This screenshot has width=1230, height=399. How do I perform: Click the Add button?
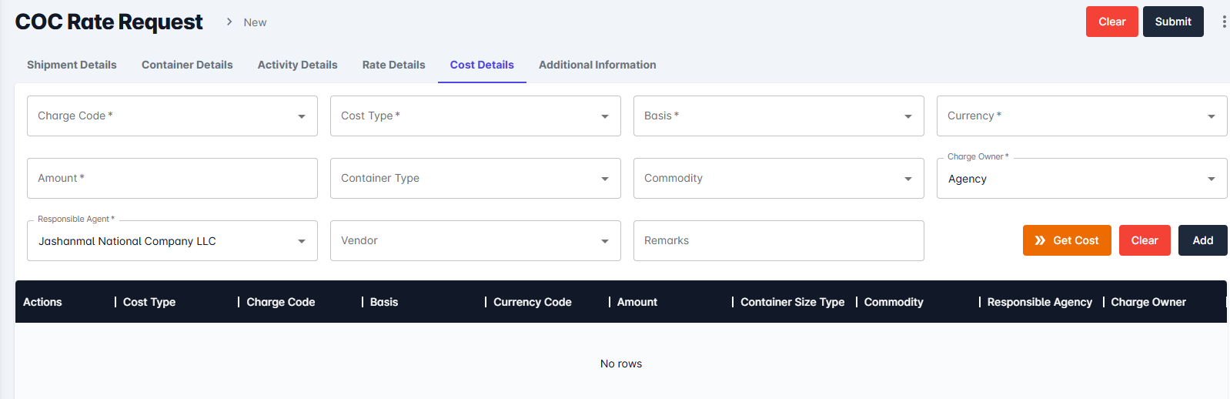(1202, 240)
